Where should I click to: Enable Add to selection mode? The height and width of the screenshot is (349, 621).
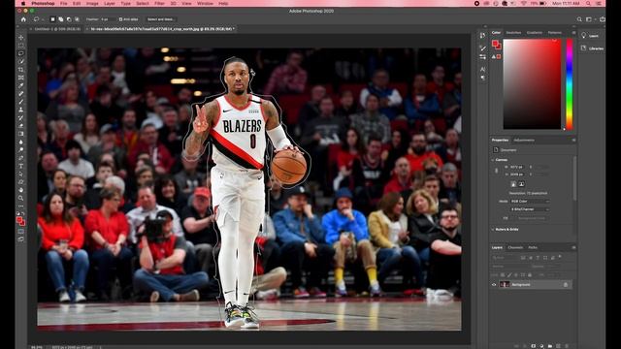pos(60,19)
